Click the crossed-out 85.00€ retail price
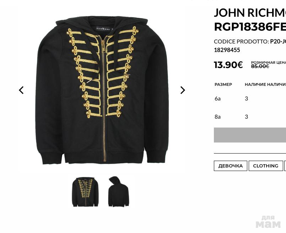The width and height of the screenshot is (286, 233). (260, 66)
